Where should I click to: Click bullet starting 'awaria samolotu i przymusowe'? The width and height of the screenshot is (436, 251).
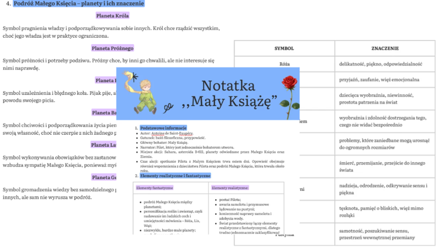tap(244, 207)
